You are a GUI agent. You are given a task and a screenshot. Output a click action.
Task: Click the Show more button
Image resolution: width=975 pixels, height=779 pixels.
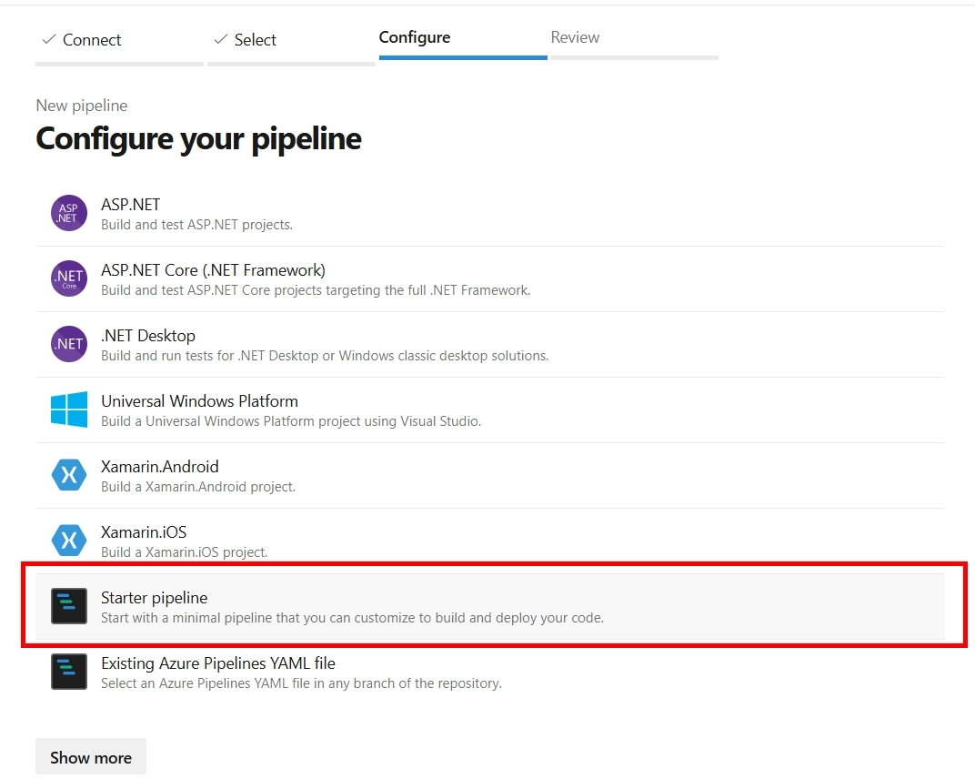pyautogui.click(x=91, y=756)
